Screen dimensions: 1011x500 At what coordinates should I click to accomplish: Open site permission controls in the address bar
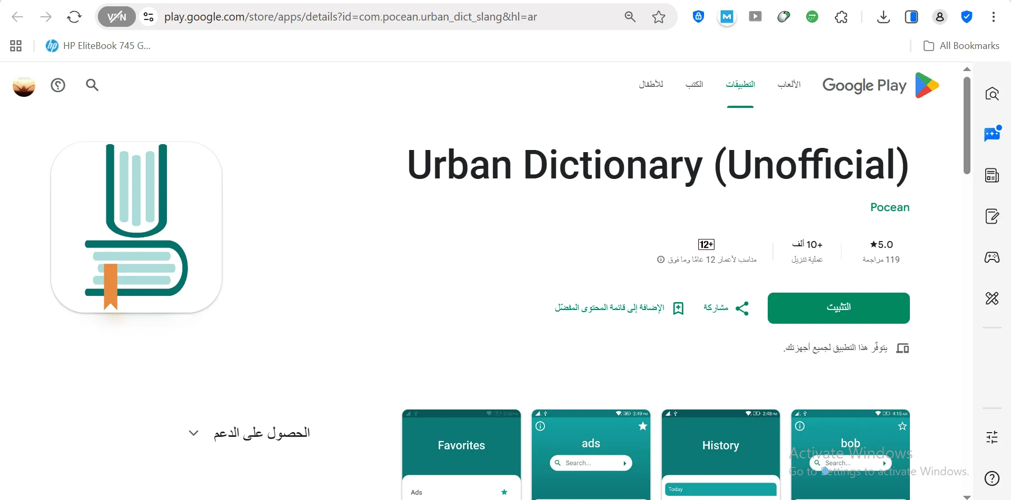[x=148, y=16]
